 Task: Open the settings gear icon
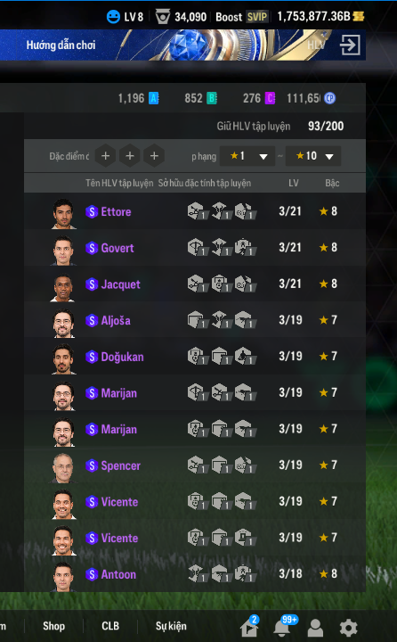348,627
